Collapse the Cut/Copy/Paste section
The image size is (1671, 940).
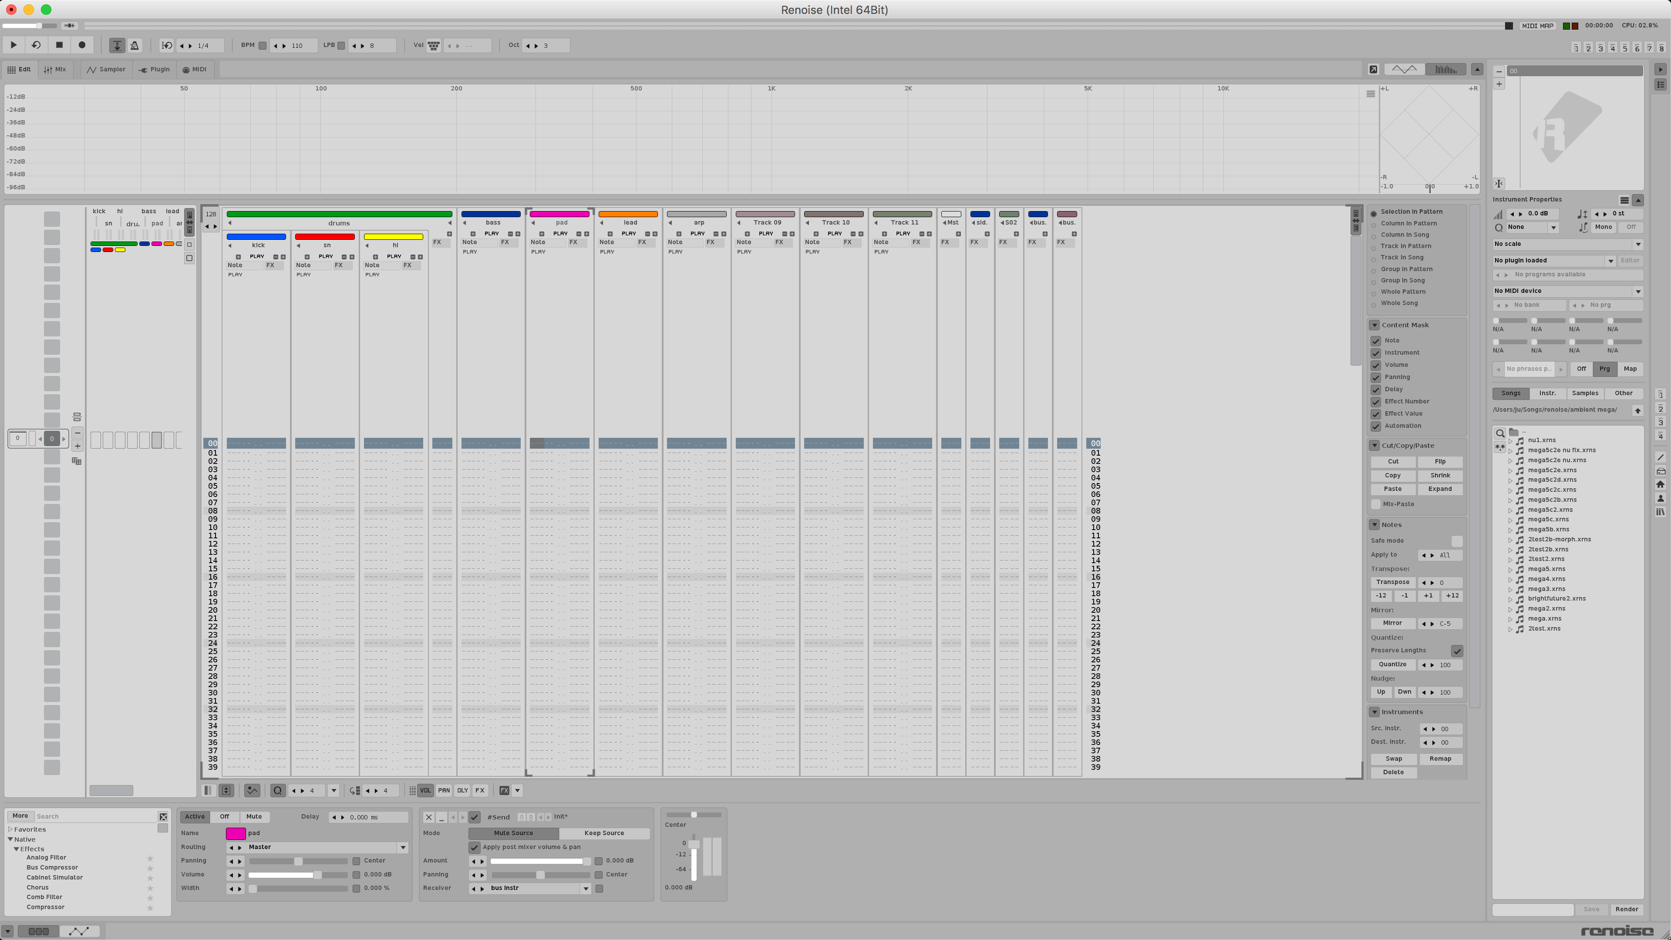click(x=1374, y=445)
